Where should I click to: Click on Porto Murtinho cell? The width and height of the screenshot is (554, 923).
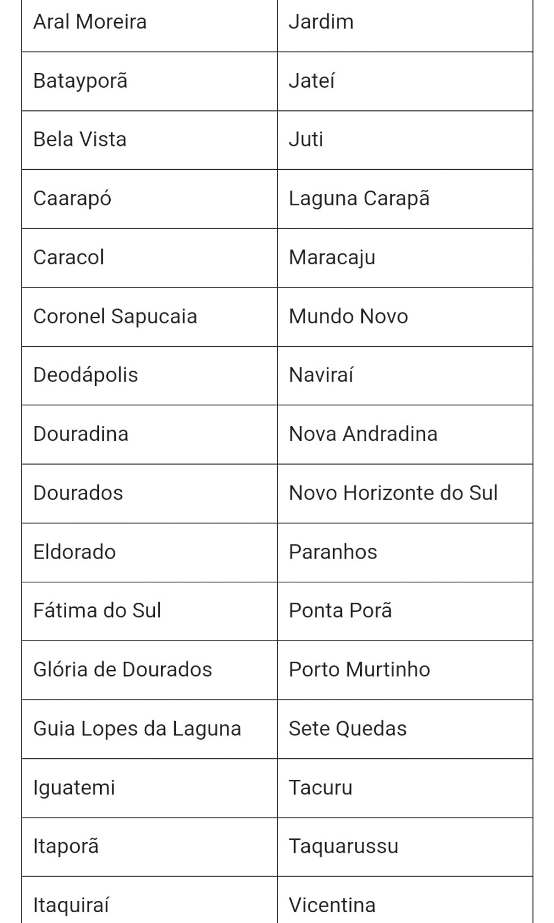point(359,669)
